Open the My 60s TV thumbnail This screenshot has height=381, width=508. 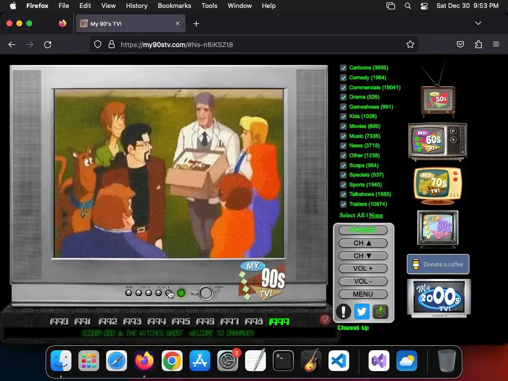pos(438,142)
